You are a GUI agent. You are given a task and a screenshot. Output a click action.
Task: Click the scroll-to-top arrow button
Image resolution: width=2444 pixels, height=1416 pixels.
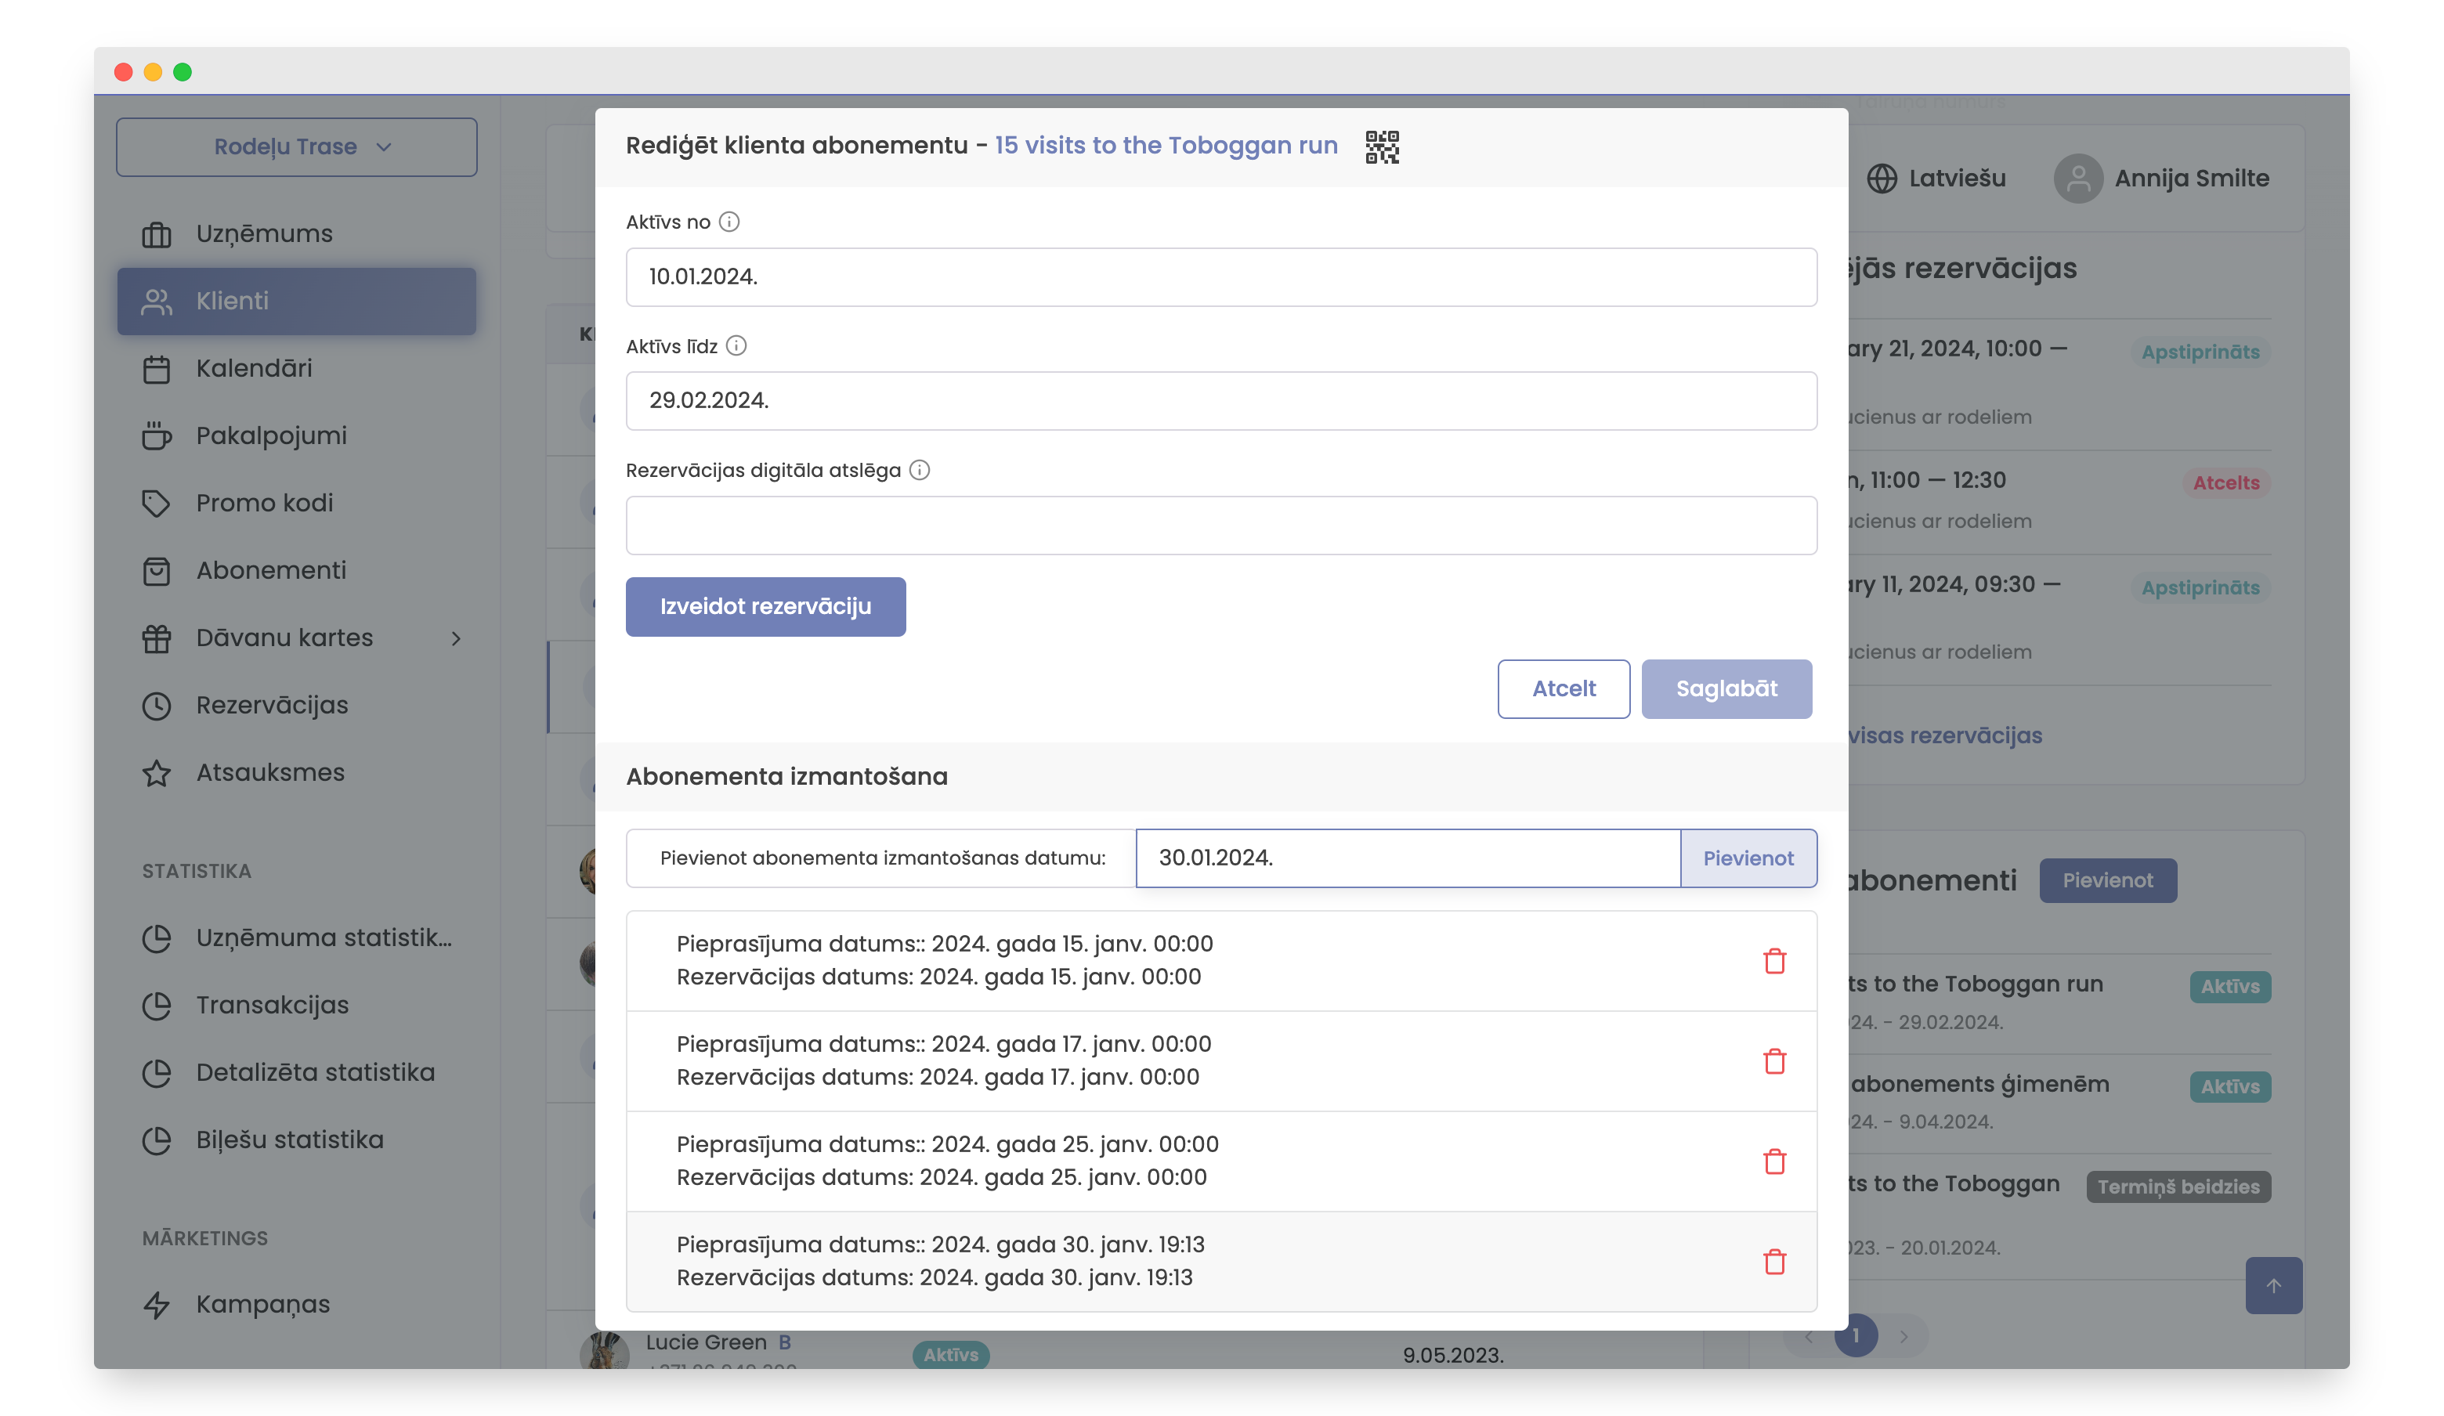click(2272, 1285)
